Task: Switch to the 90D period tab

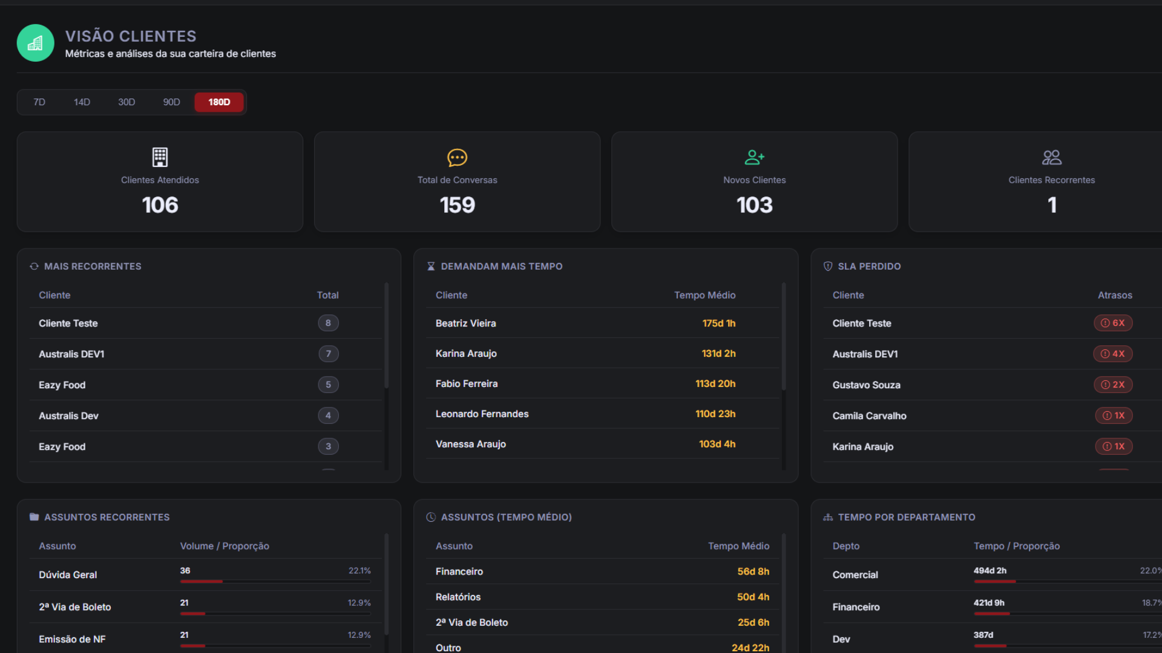Action: (x=171, y=102)
